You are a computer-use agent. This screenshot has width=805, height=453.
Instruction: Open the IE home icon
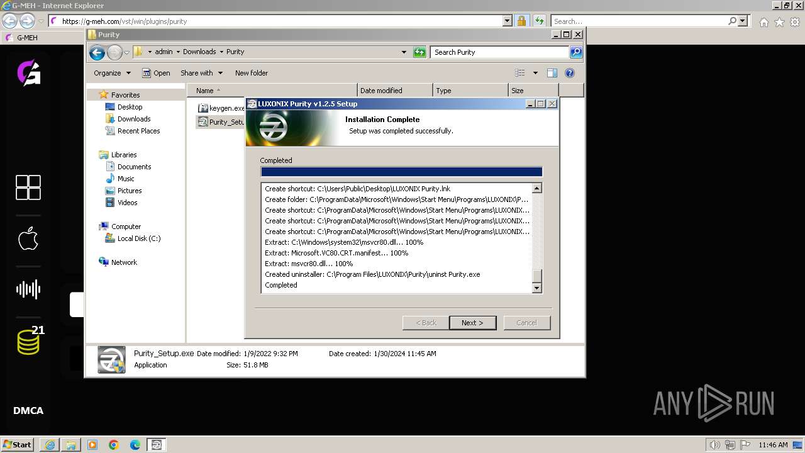tap(763, 22)
